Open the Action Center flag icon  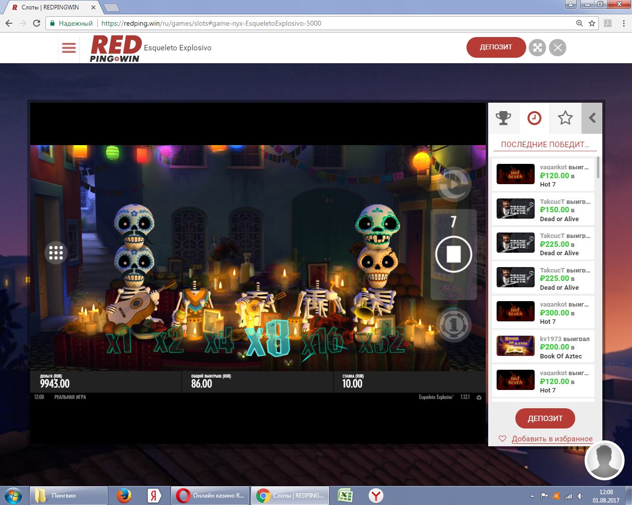tap(545, 496)
